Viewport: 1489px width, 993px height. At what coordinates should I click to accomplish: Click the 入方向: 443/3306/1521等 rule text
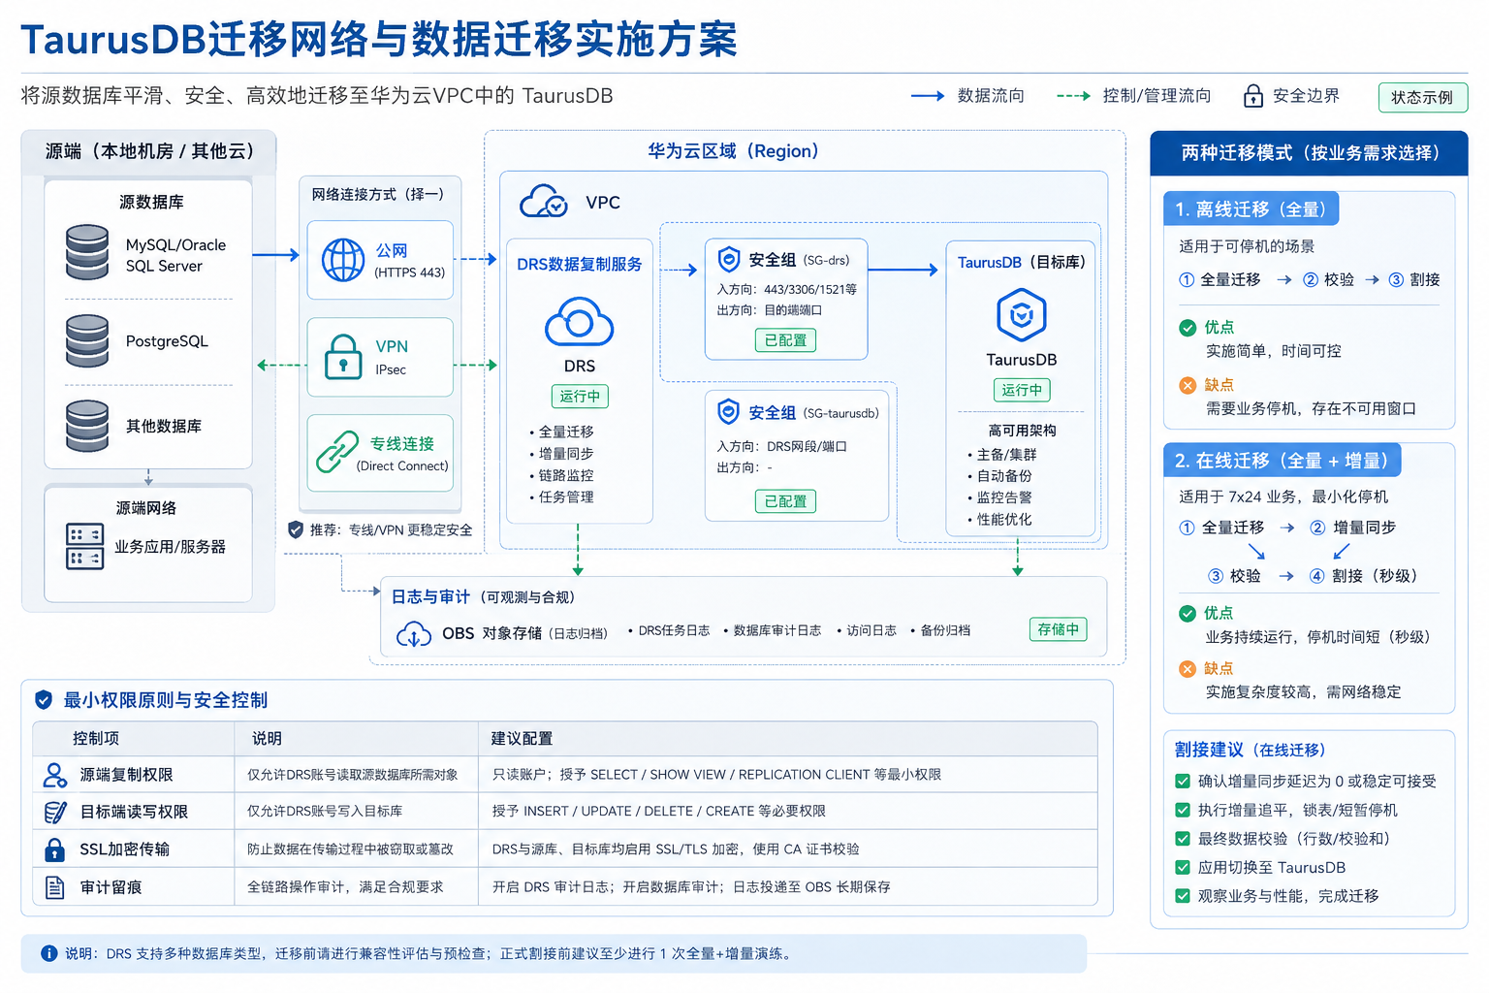click(x=787, y=289)
